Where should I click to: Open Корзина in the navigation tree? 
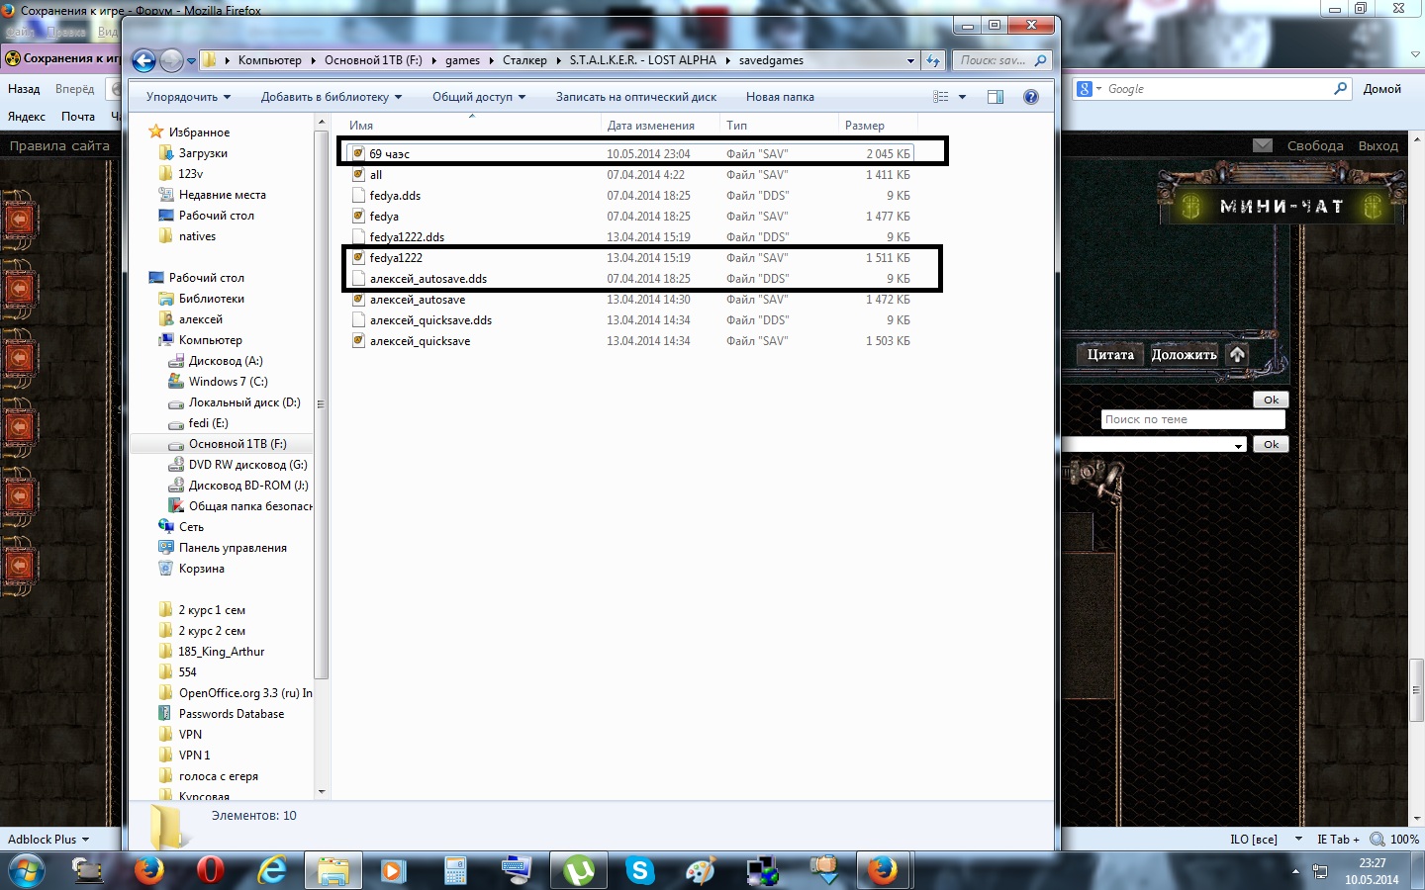coord(201,569)
